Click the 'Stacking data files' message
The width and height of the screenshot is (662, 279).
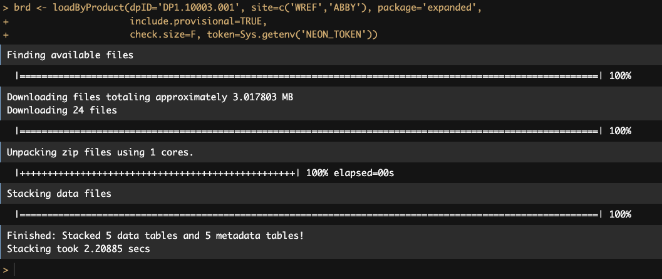[59, 194]
